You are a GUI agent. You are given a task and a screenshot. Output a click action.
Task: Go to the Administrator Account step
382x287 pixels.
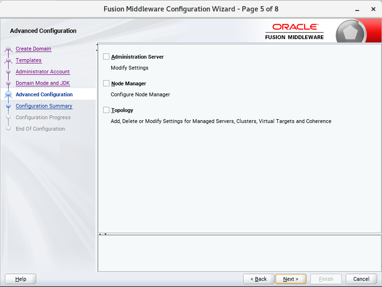pyautogui.click(x=42, y=72)
